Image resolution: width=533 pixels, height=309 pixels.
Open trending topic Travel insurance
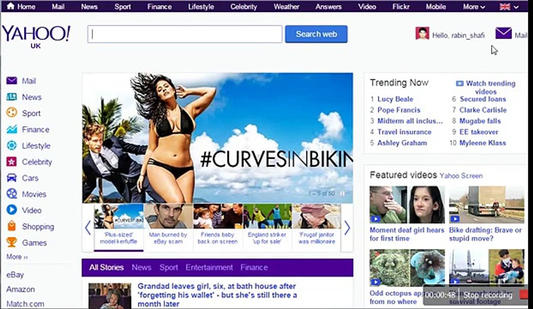[404, 132]
